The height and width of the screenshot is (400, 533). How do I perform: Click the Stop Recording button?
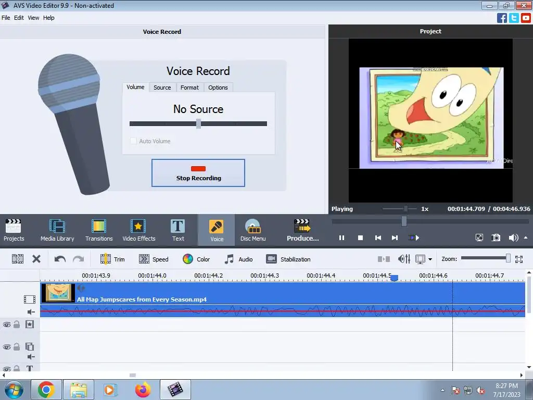pyautogui.click(x=198, y=173)
